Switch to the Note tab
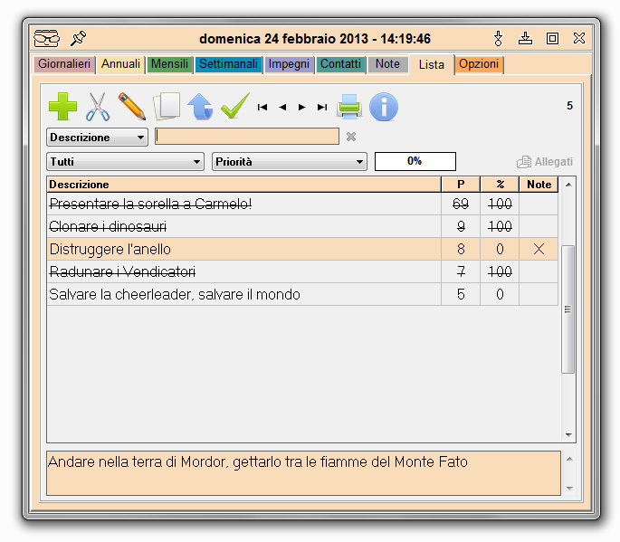The height and width of the screenshot is (542, 620). coord(387,64)
